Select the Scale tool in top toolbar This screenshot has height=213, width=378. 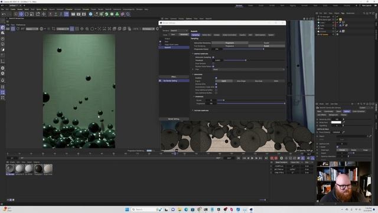coord(32,14)
